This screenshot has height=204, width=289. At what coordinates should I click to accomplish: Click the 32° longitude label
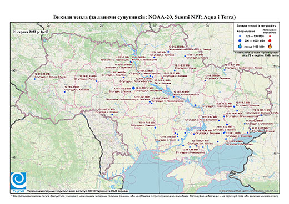pos(155,25)
